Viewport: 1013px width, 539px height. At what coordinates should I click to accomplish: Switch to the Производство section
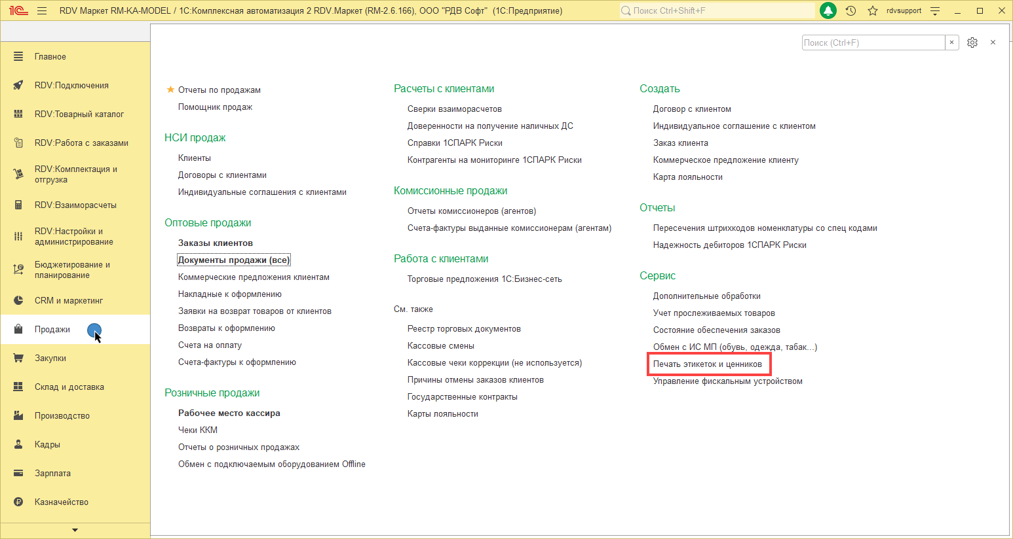pyautogui.click(x=62, y=416)
